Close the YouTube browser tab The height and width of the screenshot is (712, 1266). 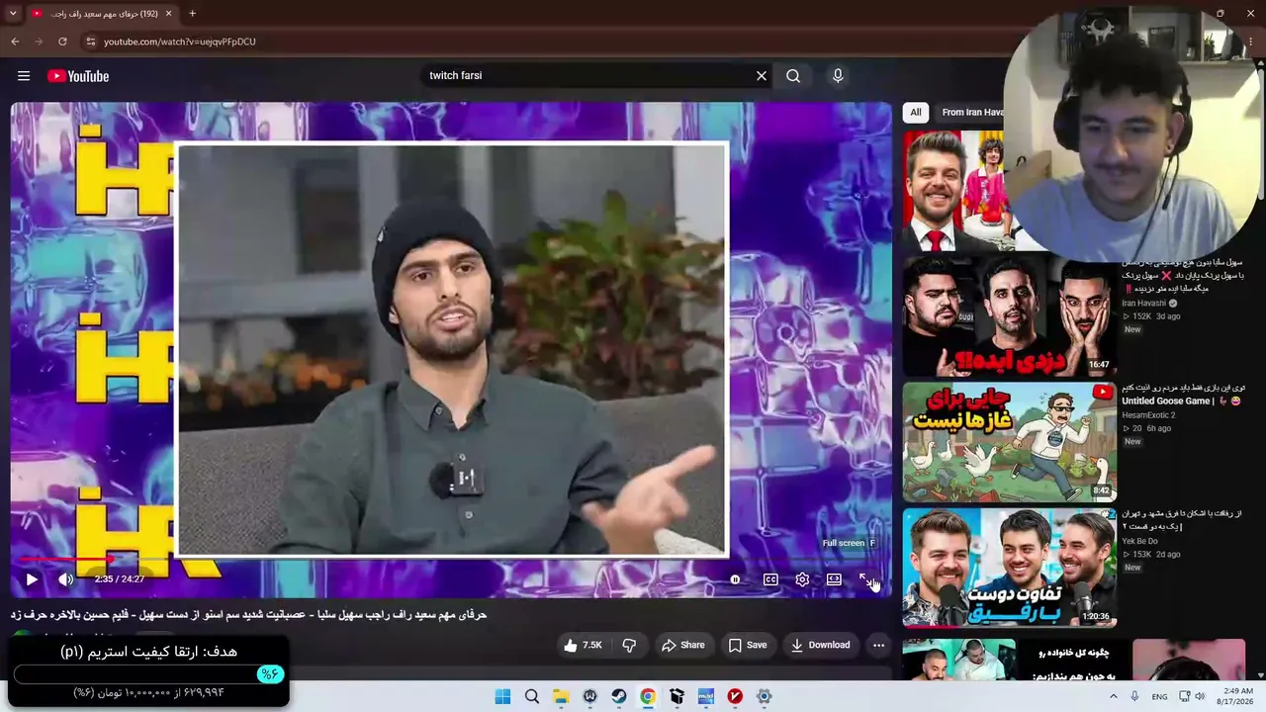(x=168, y=14)
